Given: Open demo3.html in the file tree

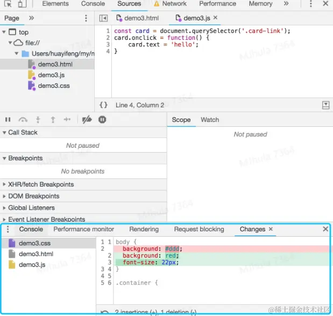Looking at the screenshot, I should [47, 64].
